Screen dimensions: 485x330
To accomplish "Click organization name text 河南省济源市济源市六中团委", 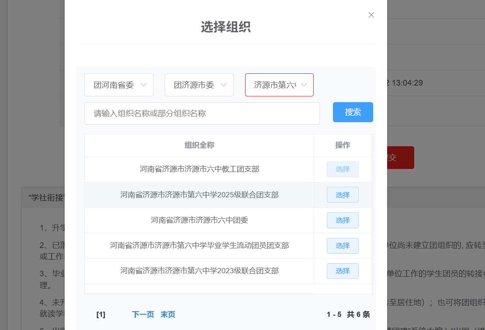I will (x=199, y=220).
